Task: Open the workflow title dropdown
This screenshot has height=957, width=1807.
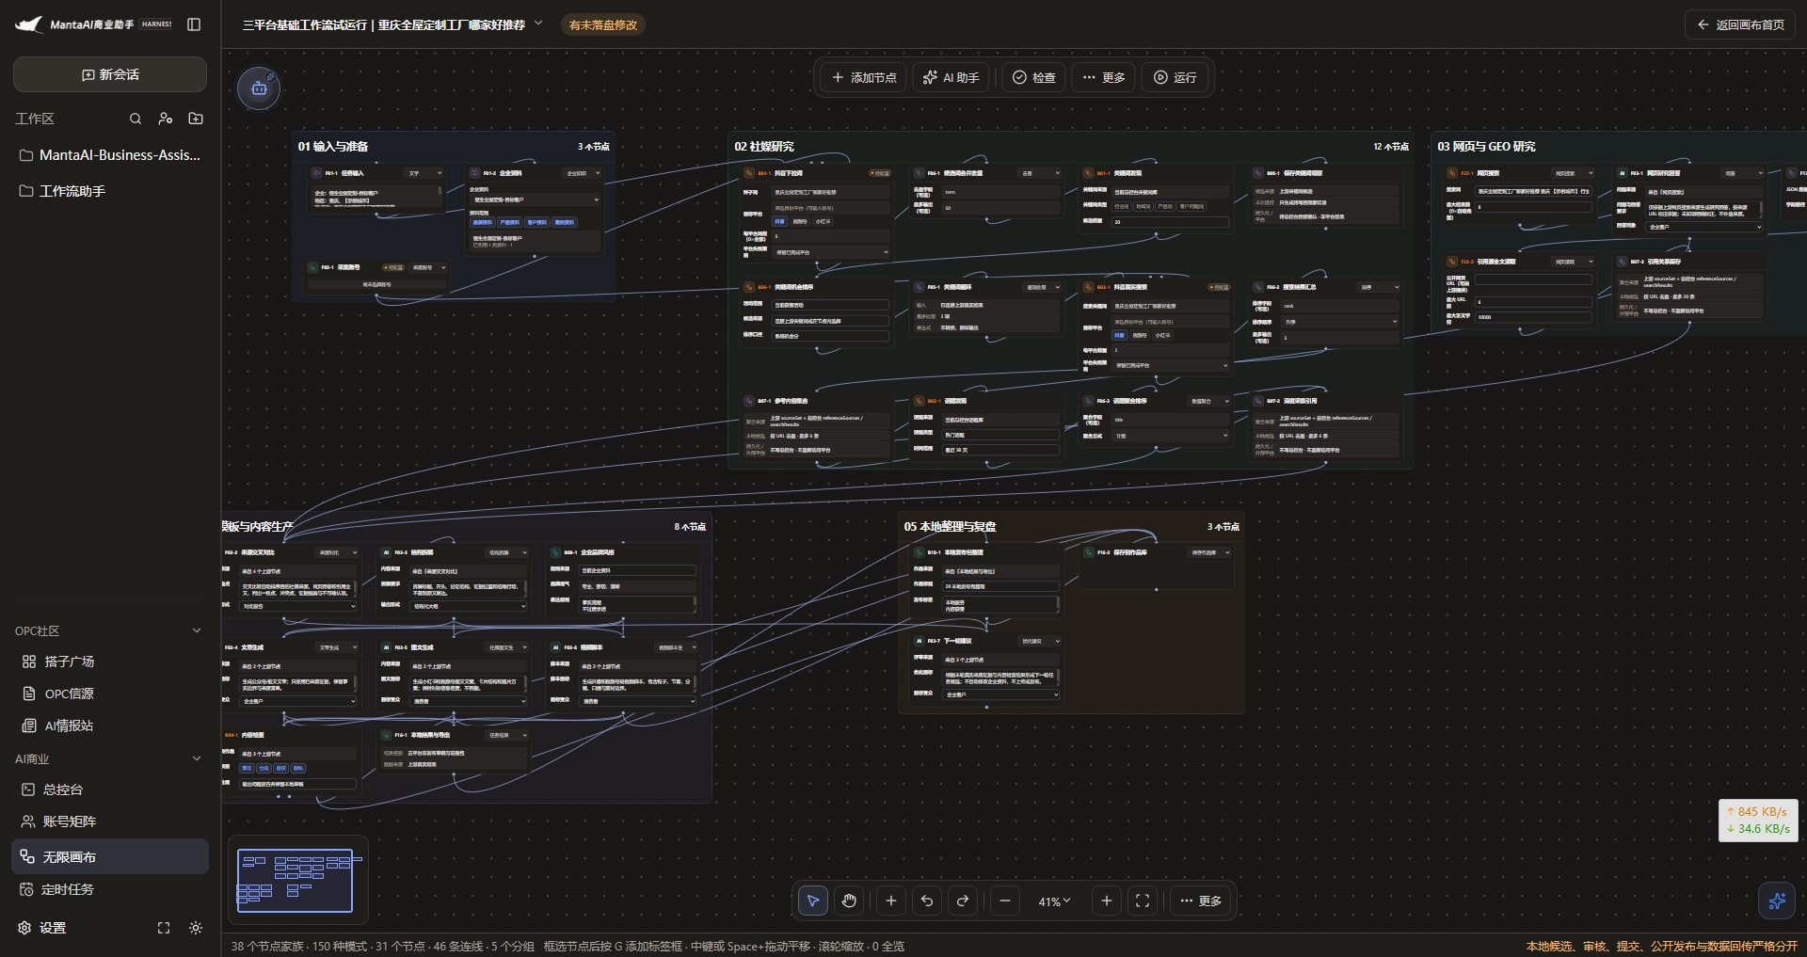Action: click(x=538, y=24)
